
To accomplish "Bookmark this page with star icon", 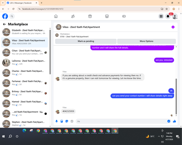I will (x=167, y=9).
